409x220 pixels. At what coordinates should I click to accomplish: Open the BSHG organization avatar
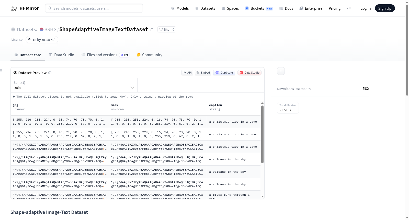click(42, 29)
